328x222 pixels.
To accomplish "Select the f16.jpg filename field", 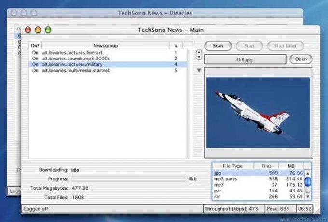I will point(245,59).
